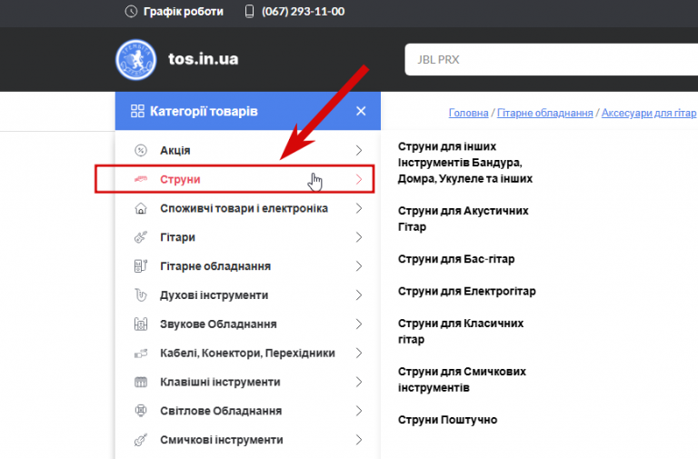Image resolution: width=698 pixels, height=459 pixels.
Task: Click the phone icon beside the number
Action: pos(249,11)
